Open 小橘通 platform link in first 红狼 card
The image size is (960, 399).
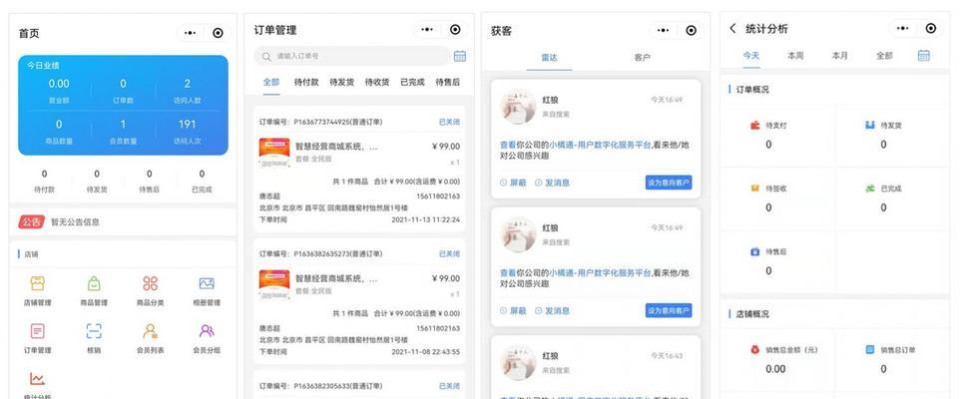(x=600, y=145)
